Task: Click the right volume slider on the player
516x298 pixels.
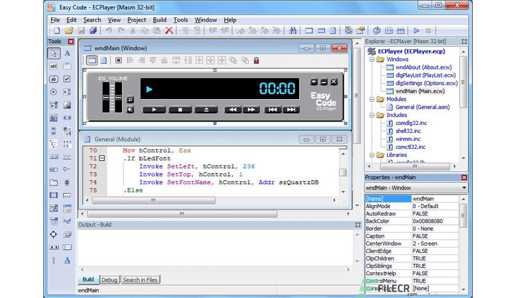Action: pyautogui.click(x=119, y=97)
